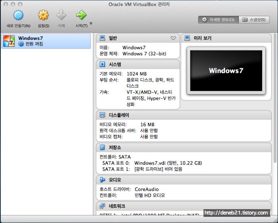Minimize the VirtualBox Manager window

tap(13, 4)
